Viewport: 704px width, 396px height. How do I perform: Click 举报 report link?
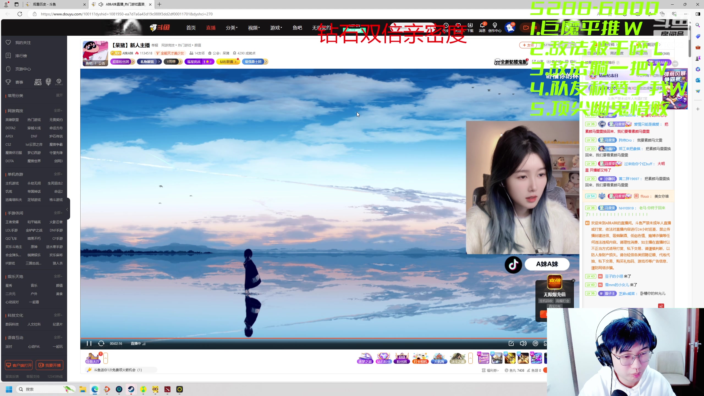point(155,45)
